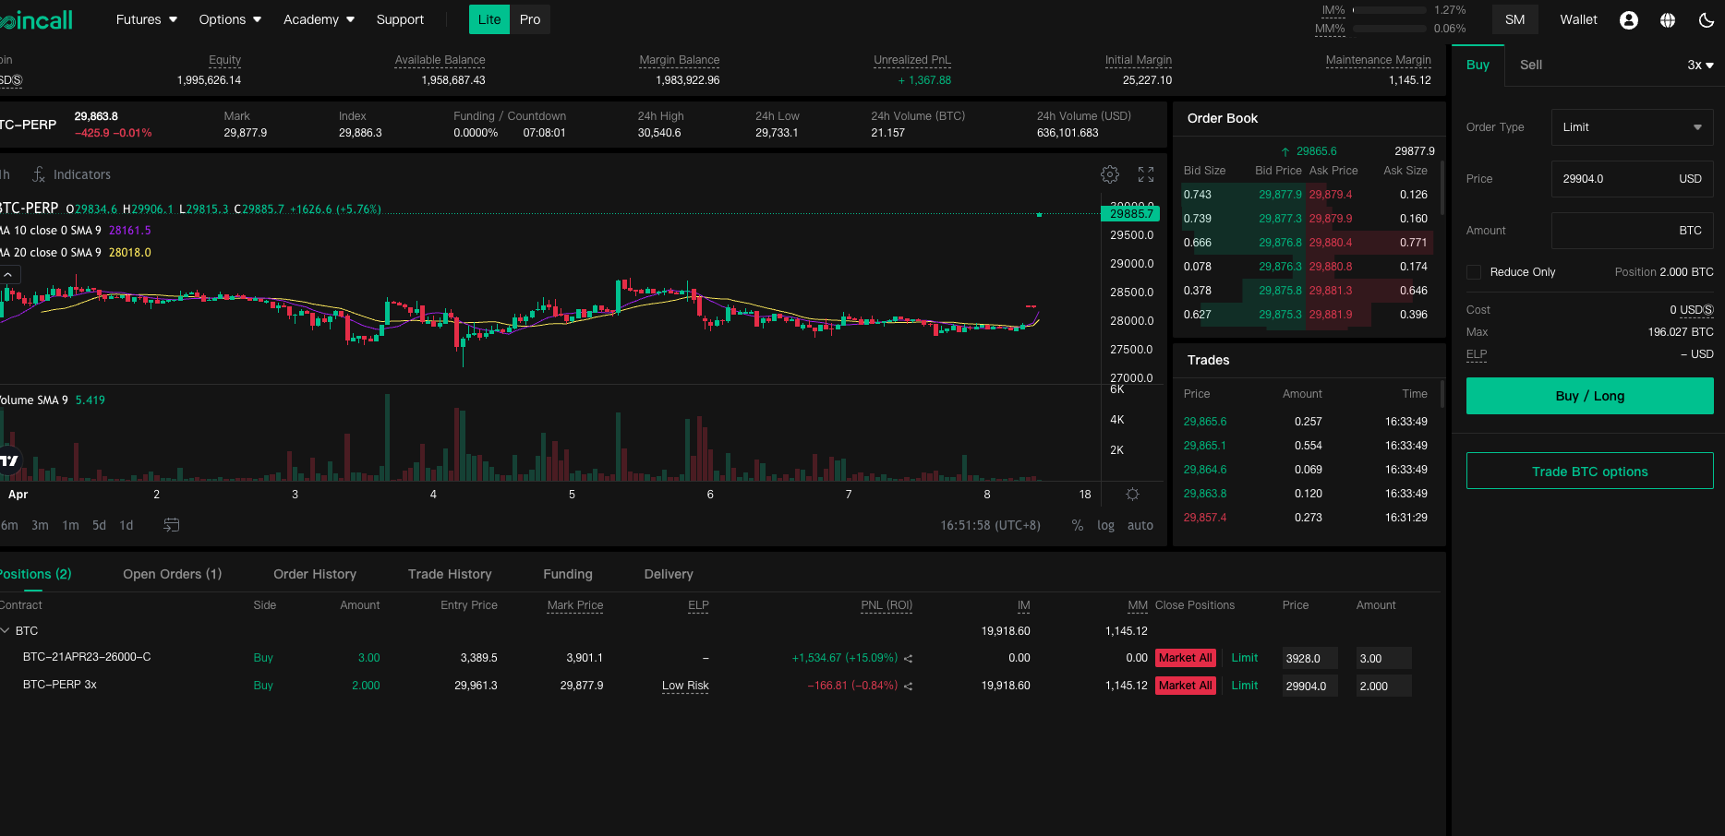Switch to Lite mode
This screenshot has height=836, width=1725.
489,19
